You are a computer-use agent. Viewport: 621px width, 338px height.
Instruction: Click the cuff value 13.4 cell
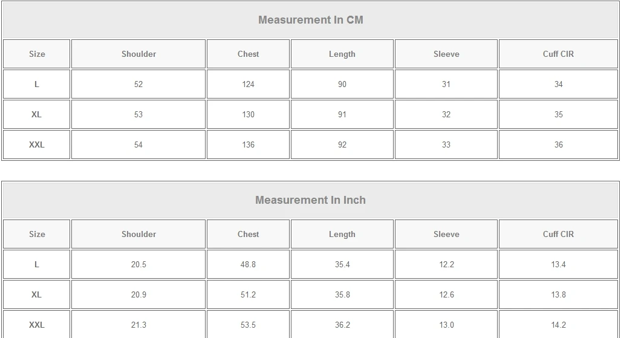(558, 264)
